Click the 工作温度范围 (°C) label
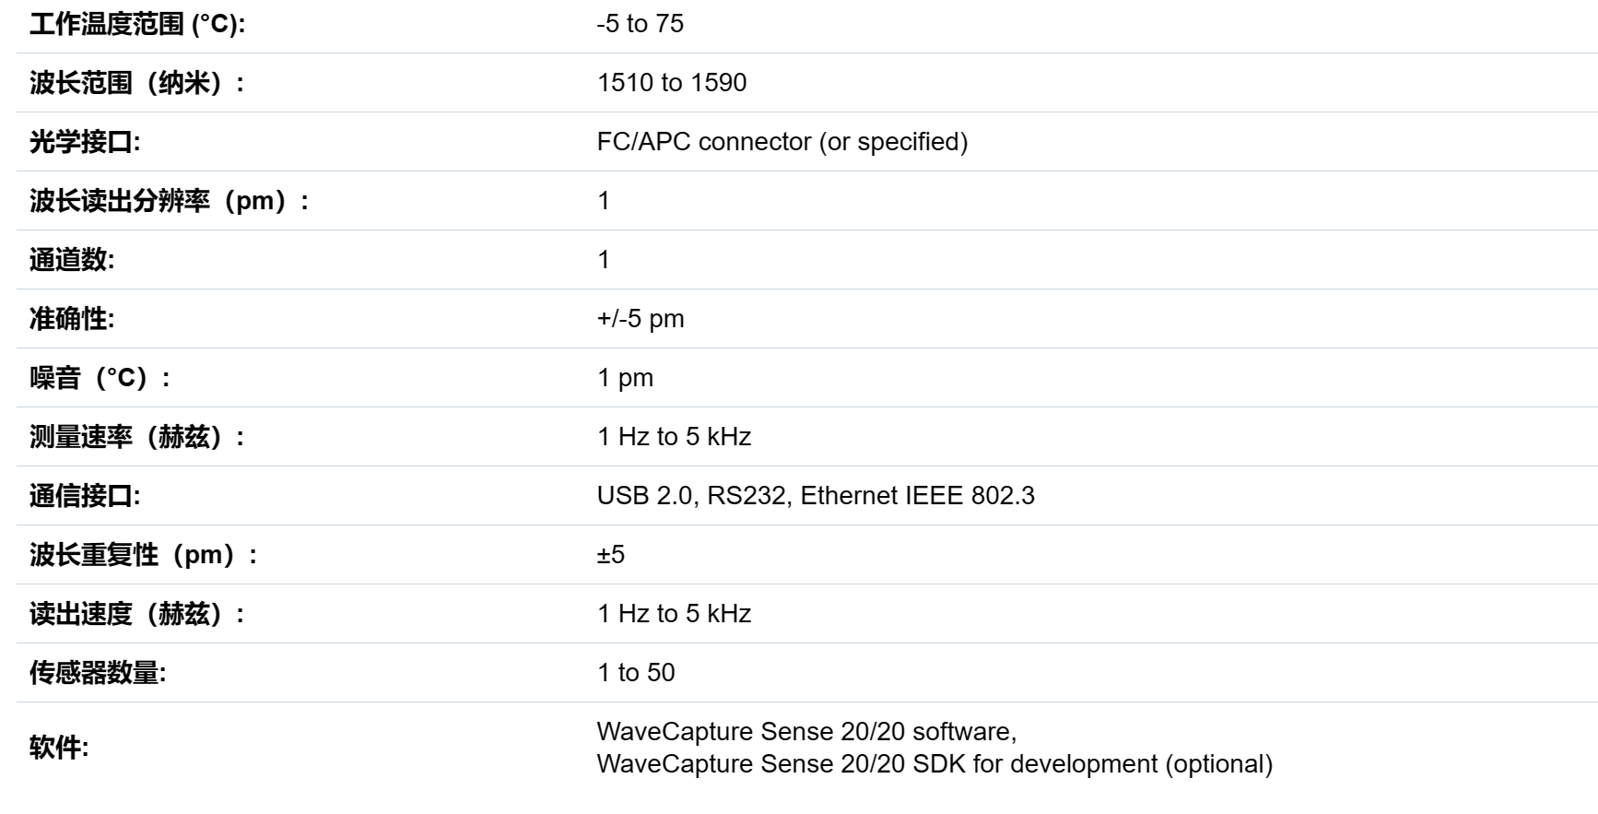 point(137,24)
